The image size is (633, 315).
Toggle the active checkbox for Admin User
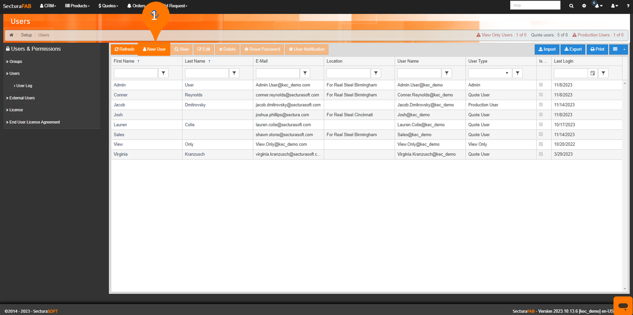coord(541,85)
